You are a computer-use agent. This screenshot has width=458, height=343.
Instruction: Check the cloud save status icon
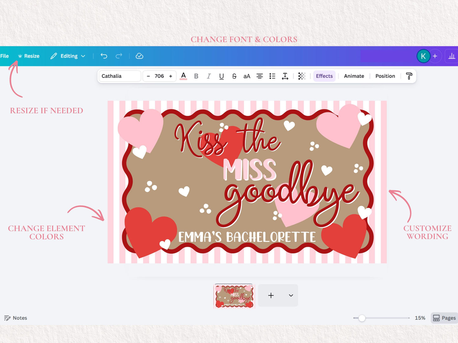pos(139,56)
